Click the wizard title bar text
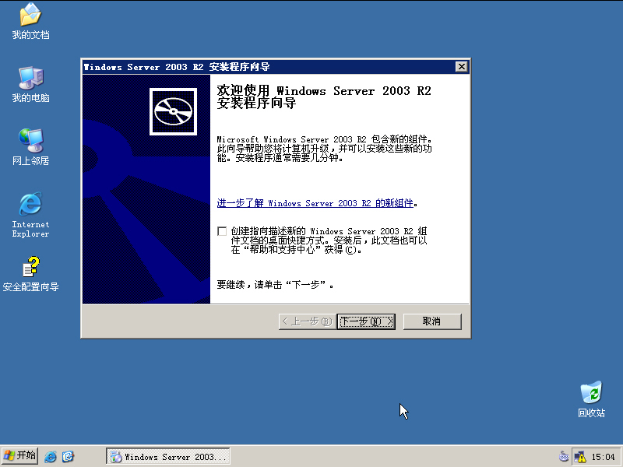The width and height of the screenshot is (623, 467). (x=177, y=67)
